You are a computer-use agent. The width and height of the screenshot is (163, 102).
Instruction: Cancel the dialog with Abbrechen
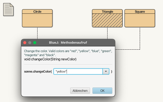click(80, 91)
